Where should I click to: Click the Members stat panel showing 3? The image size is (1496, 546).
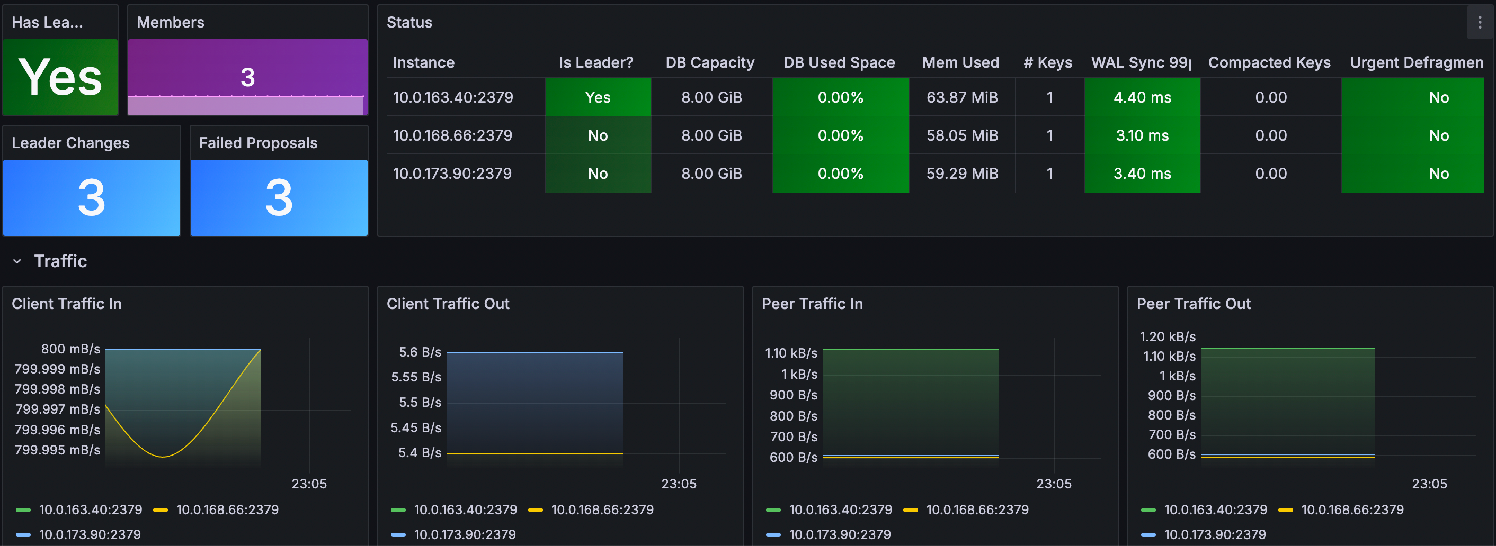click(x=247, y=77)
